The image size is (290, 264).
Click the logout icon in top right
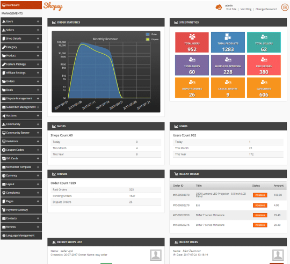pyautogui.click(x=285, y=8)
